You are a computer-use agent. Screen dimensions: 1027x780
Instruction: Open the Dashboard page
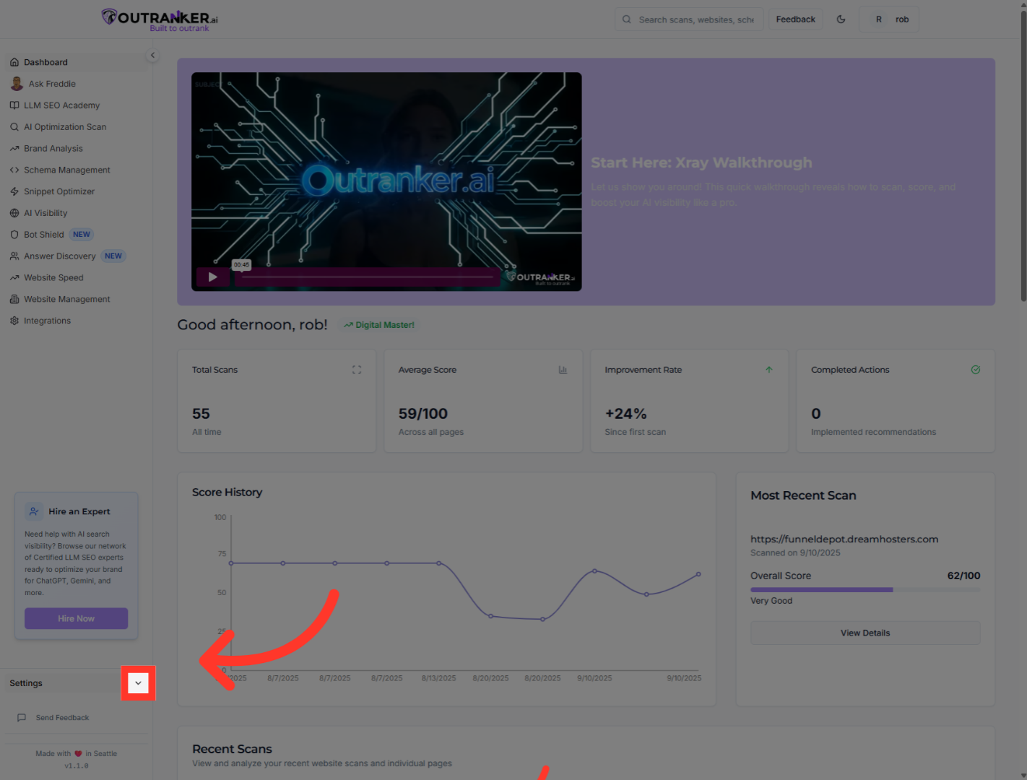click(77, 62)
